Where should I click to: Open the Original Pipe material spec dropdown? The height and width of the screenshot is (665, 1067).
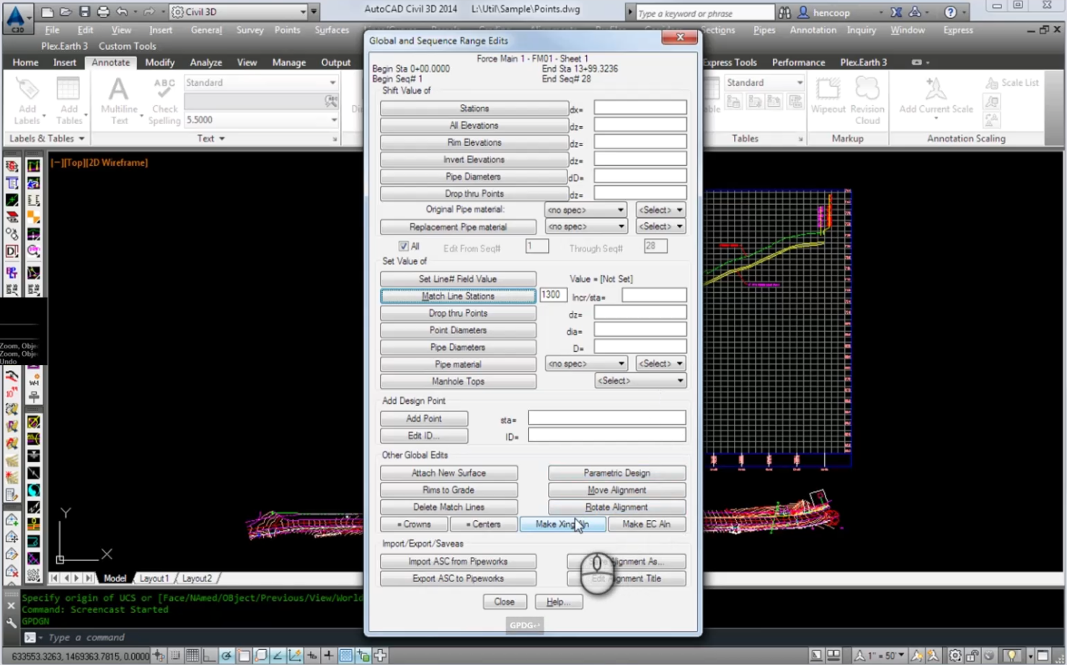[585, 210]
